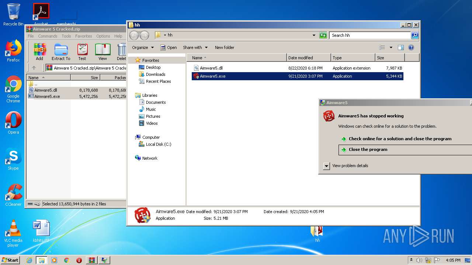The image size is (472, 265).
Task: Sort WinRAR list by Size column
Action: tap(85, 78)
